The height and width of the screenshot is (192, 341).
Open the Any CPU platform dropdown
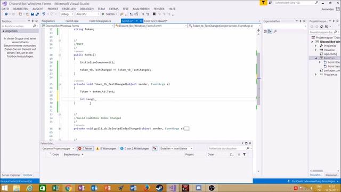87,14
